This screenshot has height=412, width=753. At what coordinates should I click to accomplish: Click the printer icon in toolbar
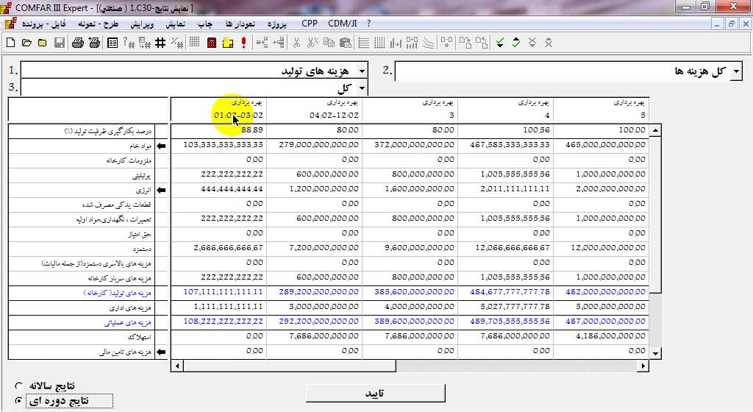[78, 43]
